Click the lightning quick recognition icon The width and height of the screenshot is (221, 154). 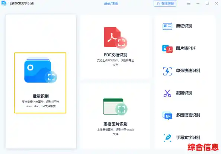pos(167,71)
